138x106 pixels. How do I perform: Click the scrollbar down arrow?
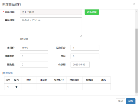[137, 94]
